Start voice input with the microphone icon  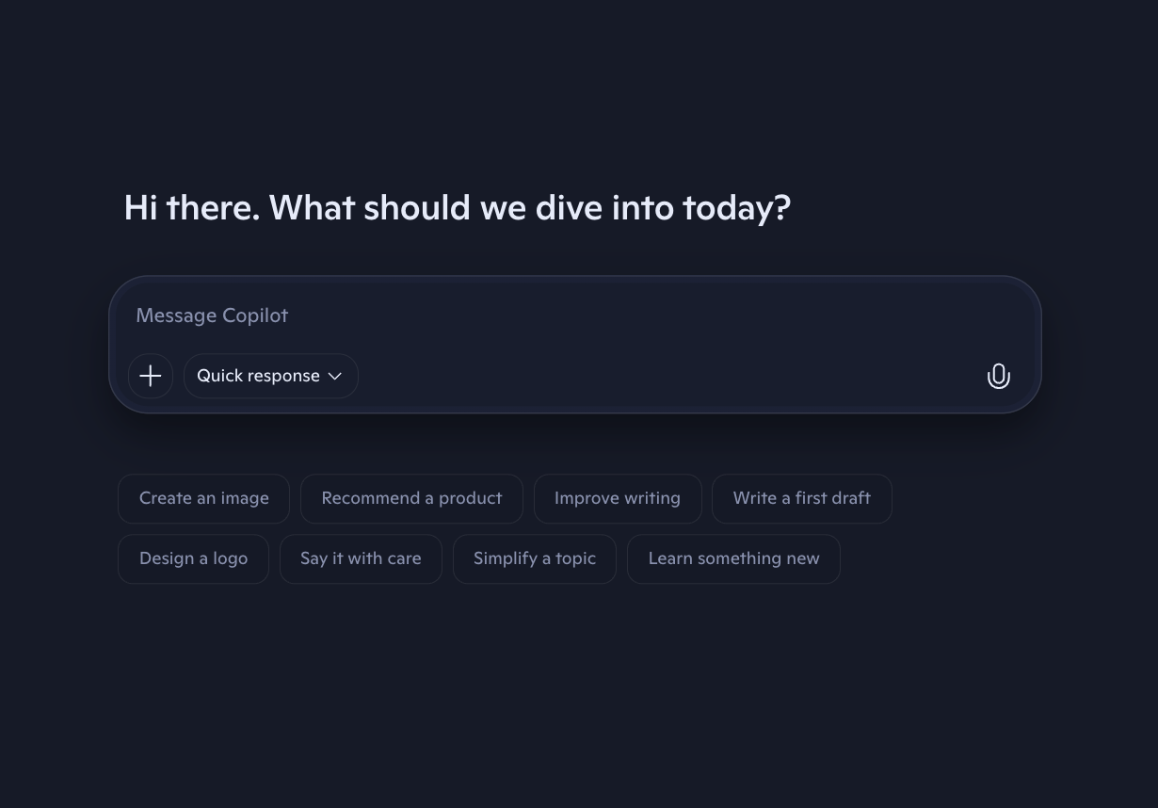click(998, 376)
